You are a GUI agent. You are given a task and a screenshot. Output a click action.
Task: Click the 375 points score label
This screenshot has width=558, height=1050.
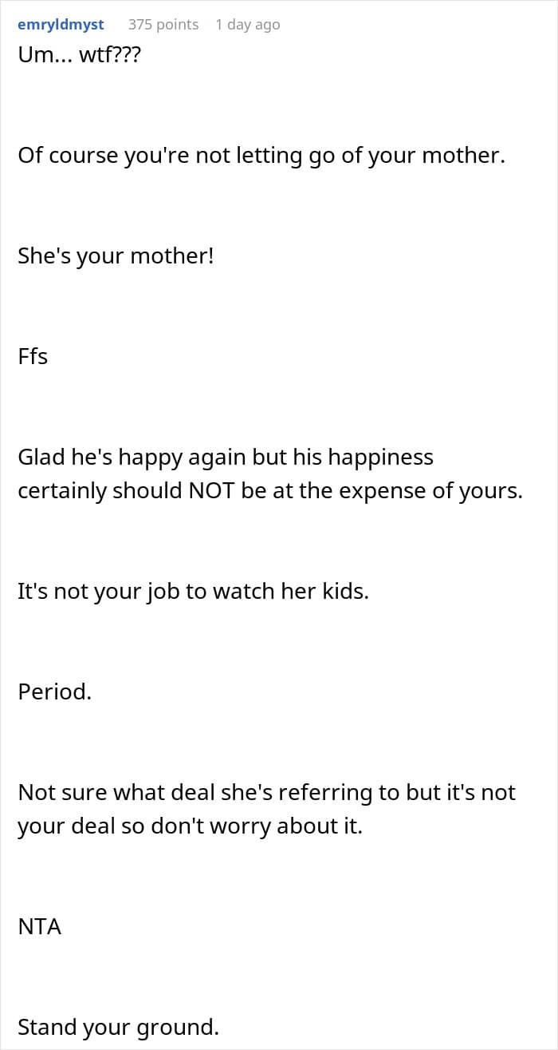tap(163, 25)
